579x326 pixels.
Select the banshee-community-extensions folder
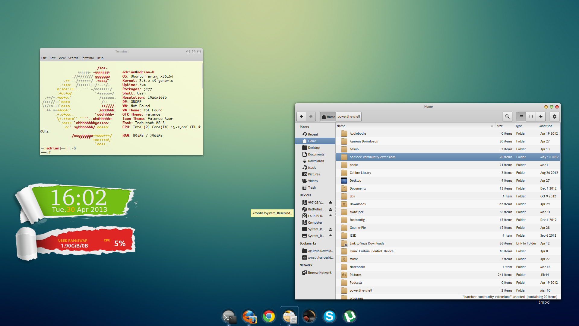tap(448, 157)
